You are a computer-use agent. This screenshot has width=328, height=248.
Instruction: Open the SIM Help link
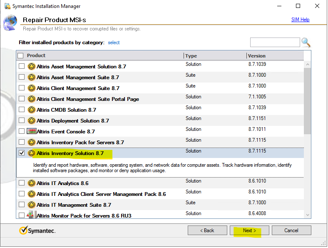(300, 20)
